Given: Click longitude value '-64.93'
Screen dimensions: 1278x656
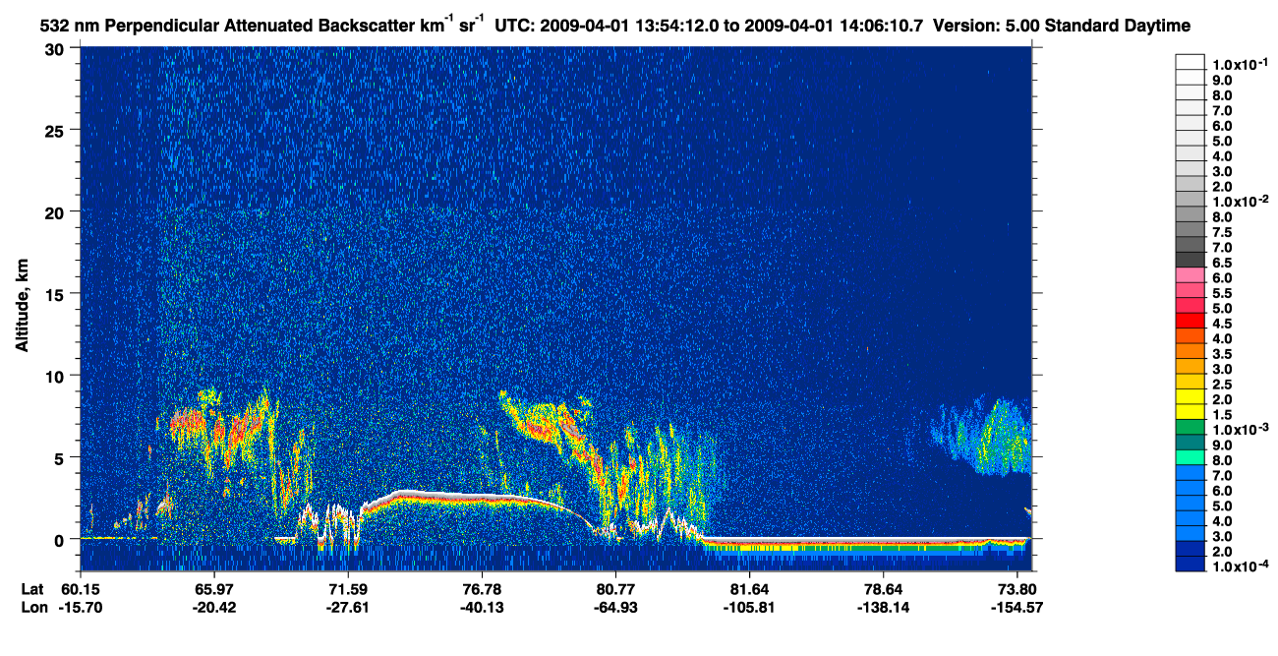Looking at the screenshot, I should (615, 606).
